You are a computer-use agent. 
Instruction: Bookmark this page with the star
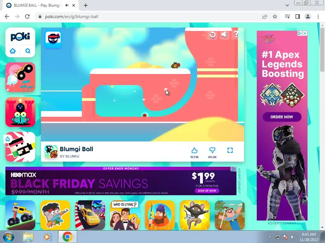pos(275,16)
